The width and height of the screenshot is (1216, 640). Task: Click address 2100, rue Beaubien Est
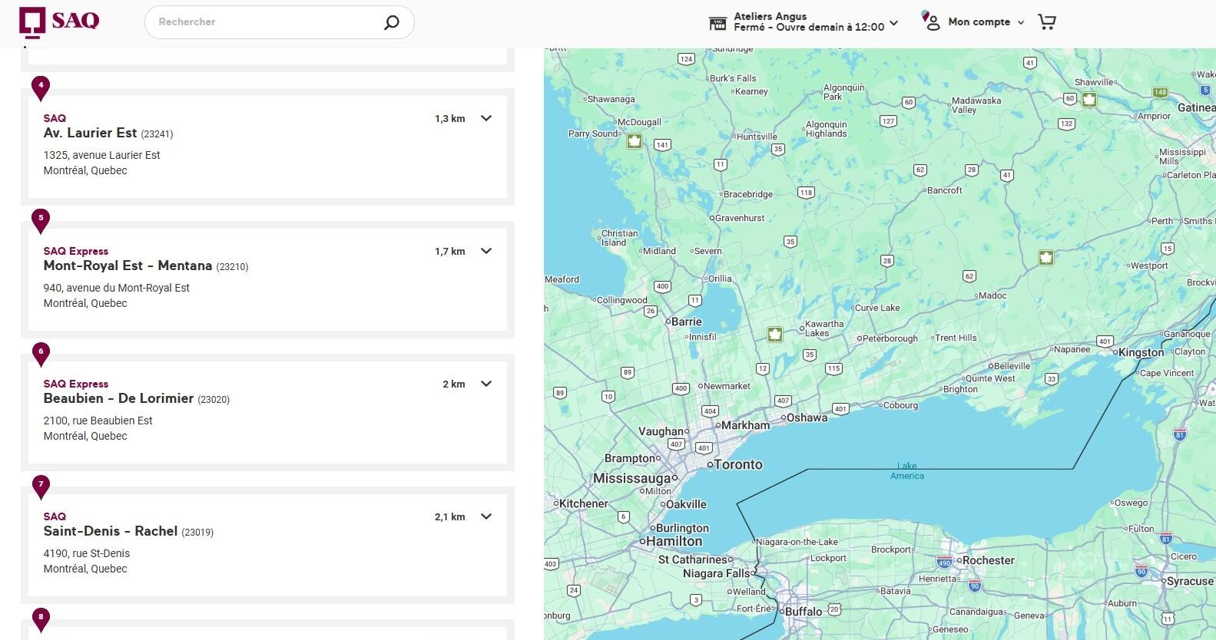pyautogui.click(x=98, y=421)
